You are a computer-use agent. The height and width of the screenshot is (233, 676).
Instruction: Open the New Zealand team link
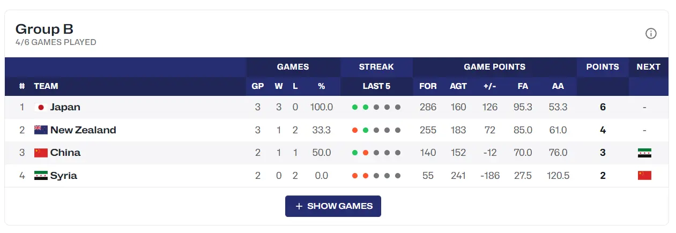tap(83, 130)
